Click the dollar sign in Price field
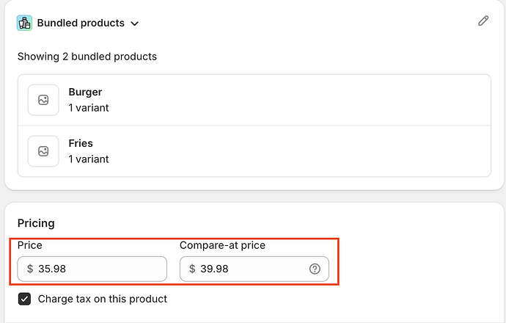 pos(30,269)
